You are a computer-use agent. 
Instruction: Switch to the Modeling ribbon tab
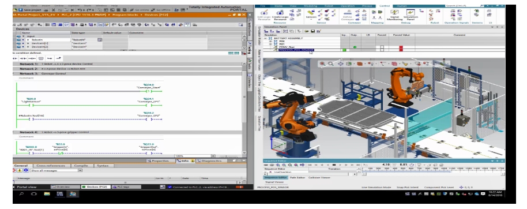(x=310, y=6)
